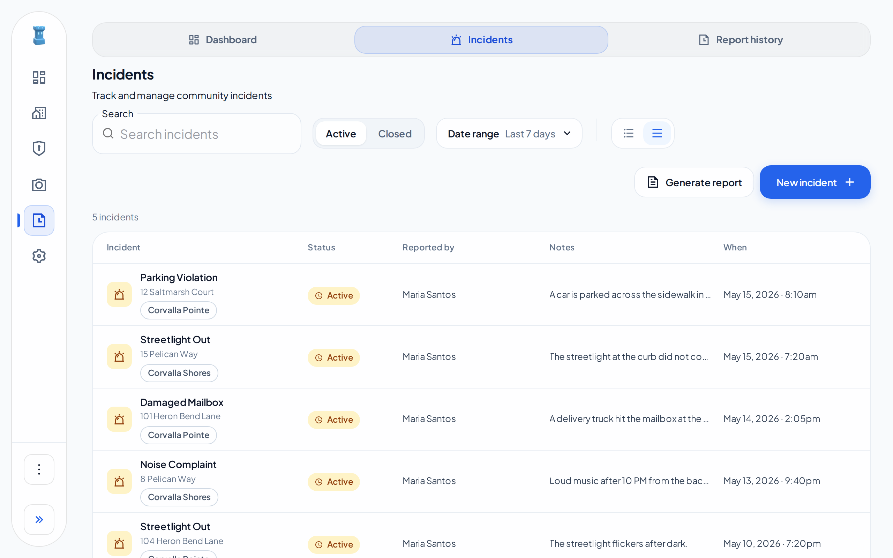Open Report history tab
Viewport: 893px width, 558px height.
coord(741,40)
